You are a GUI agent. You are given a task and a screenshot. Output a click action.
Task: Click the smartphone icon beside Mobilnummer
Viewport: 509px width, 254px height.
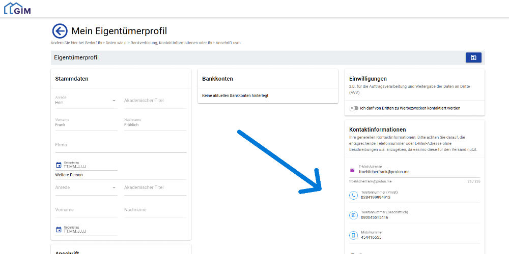(x=353, y=235)
